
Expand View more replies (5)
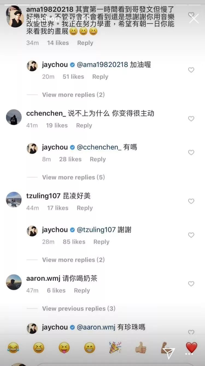pyautogui.click(x=73, y=177)
